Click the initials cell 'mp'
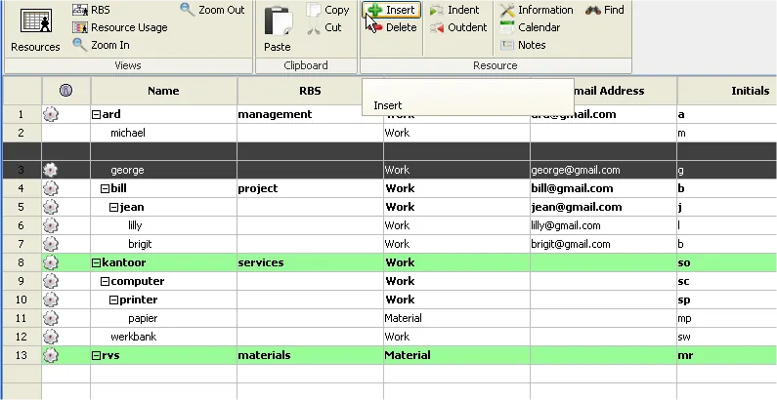777x400 pixels. coord(727,318)
